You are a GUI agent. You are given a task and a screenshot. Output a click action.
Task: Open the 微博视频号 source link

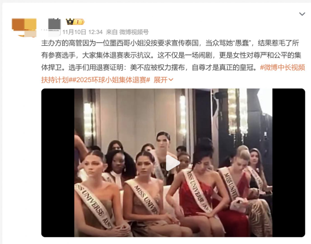pos(134,32)
